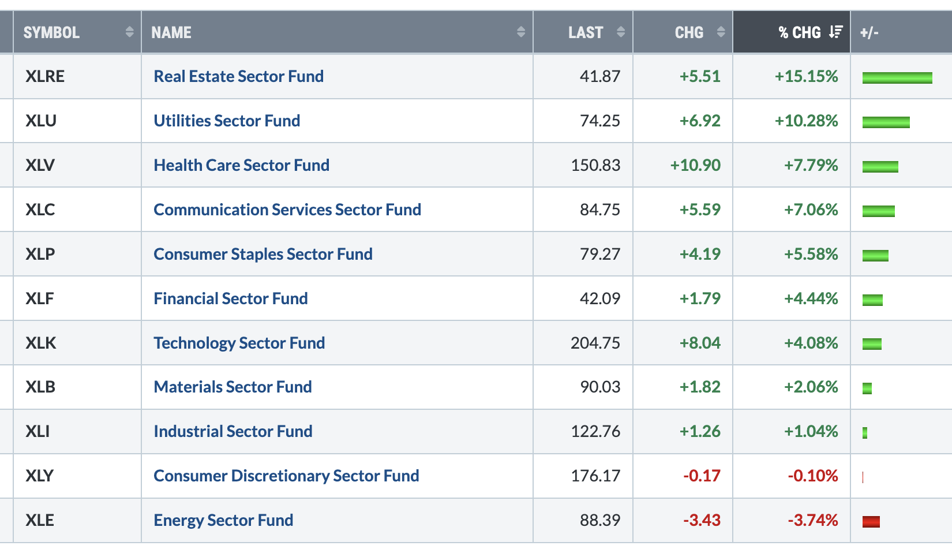Viewport: 952px width, 553px height.
Task: Click the LAST column sort arrows
Action: (x=620, y=32)
